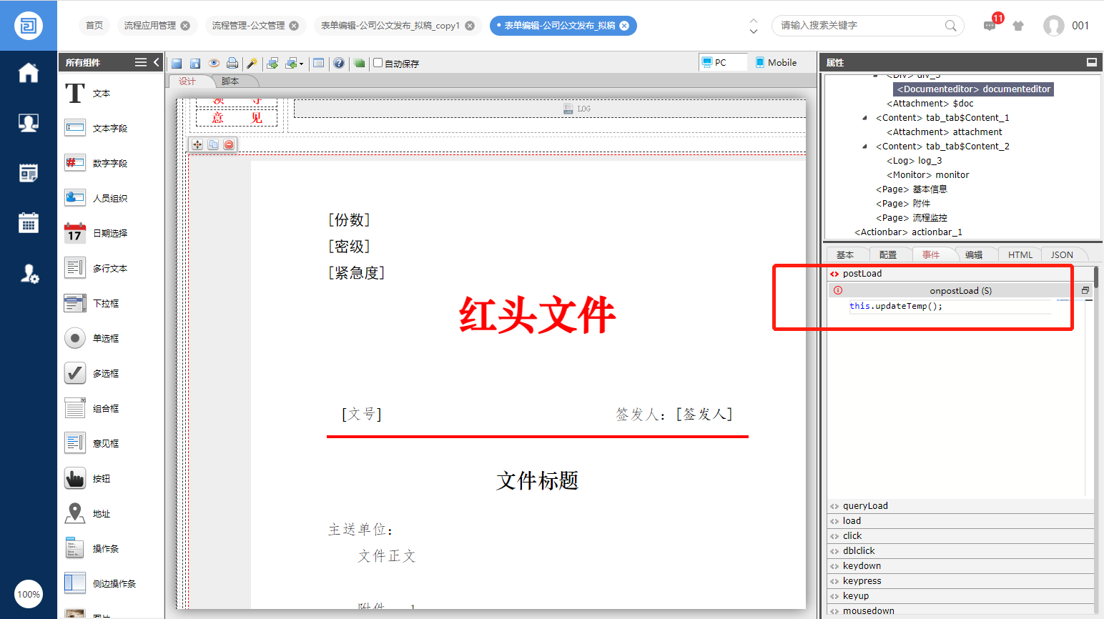Expand the queryLoad event section
This screenshot has height=619, width=1104.
pos(960,505)
